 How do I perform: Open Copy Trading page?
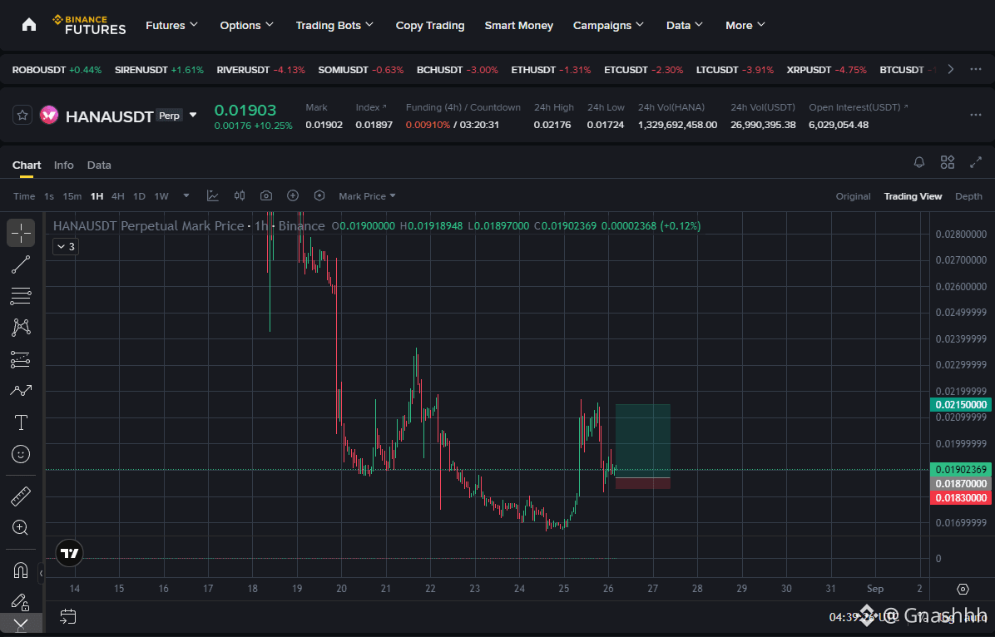[430, 26]
